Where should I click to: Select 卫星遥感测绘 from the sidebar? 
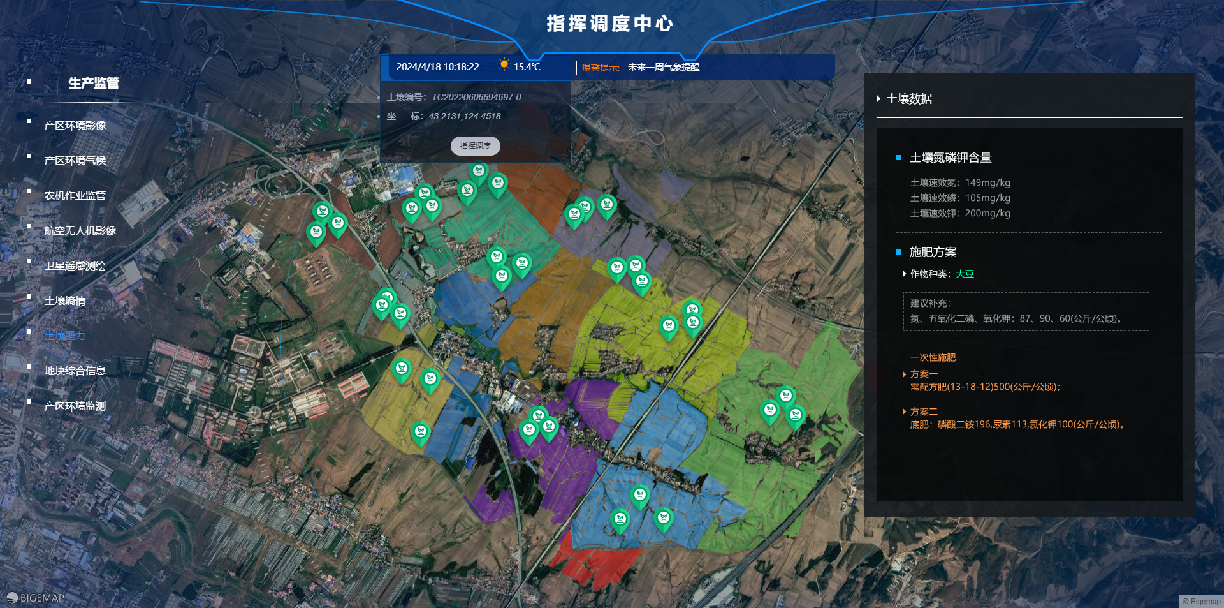75,265
